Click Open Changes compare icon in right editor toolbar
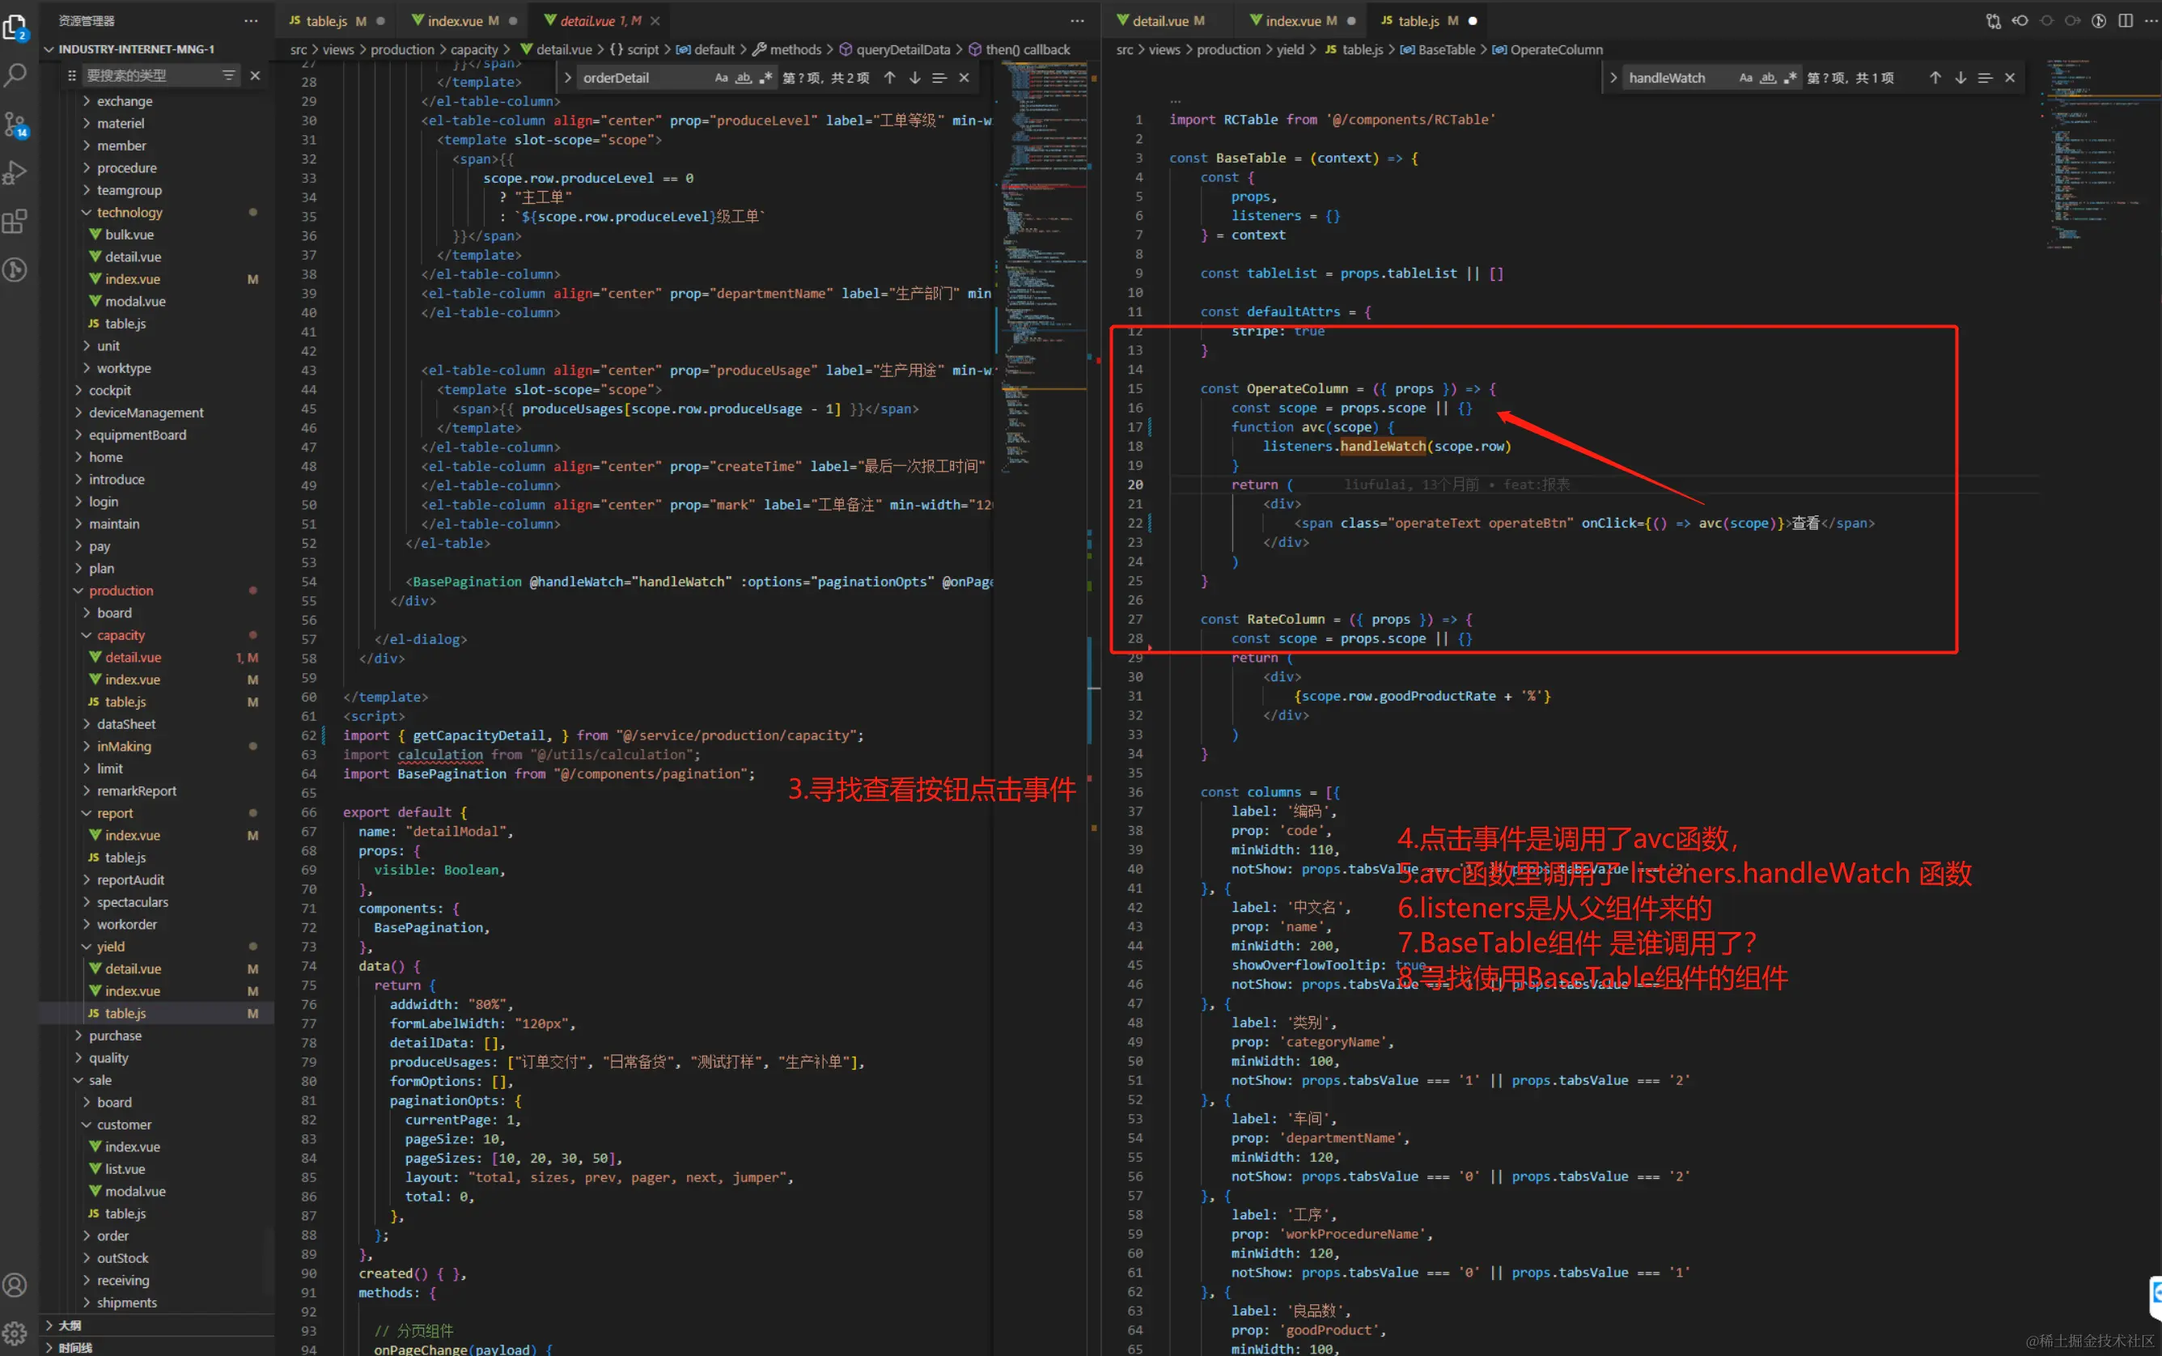 tap(1994, 20)
